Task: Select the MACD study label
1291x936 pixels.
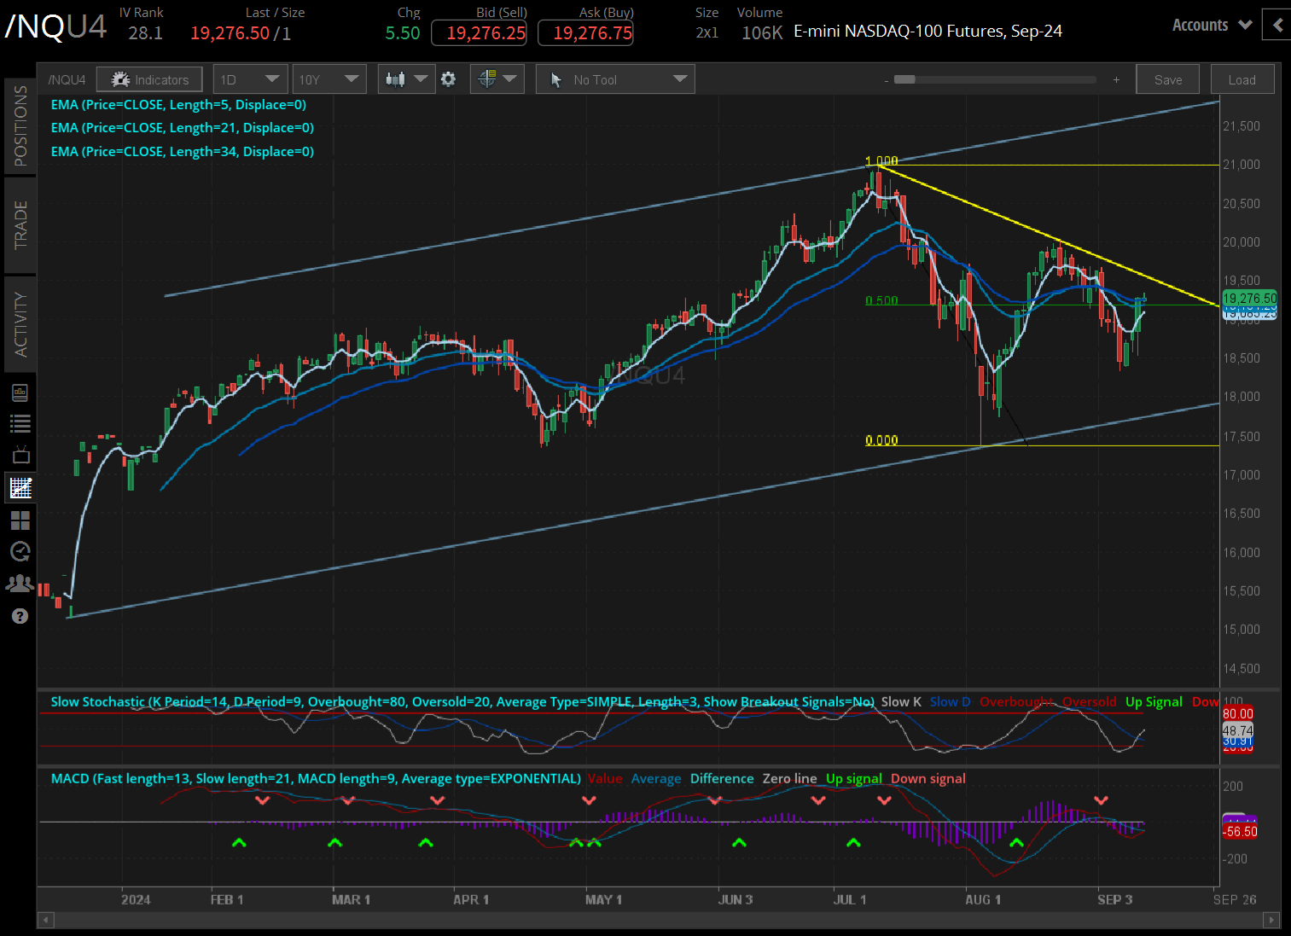Action: pos(316,779)
